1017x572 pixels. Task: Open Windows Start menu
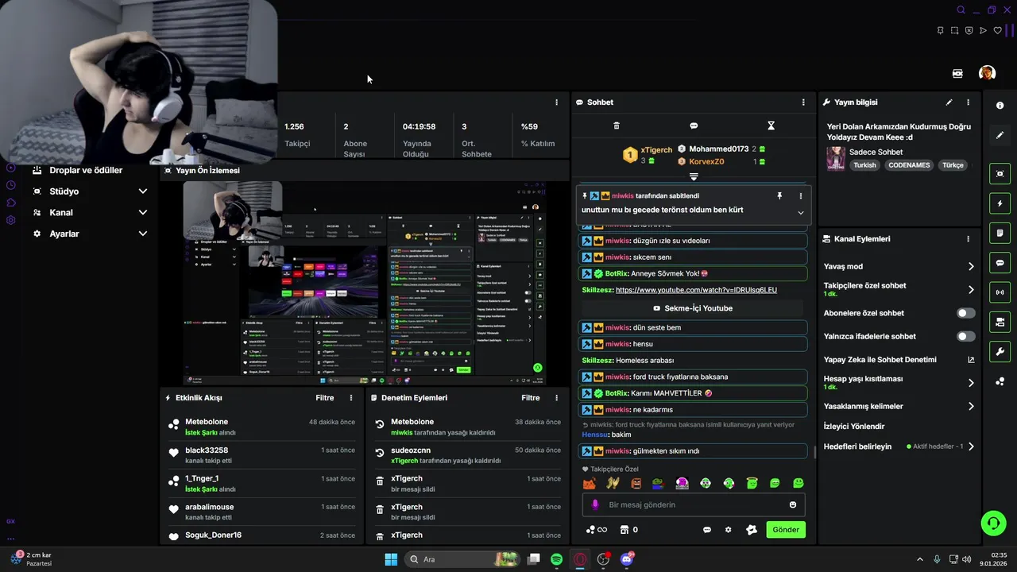[391, 559]
